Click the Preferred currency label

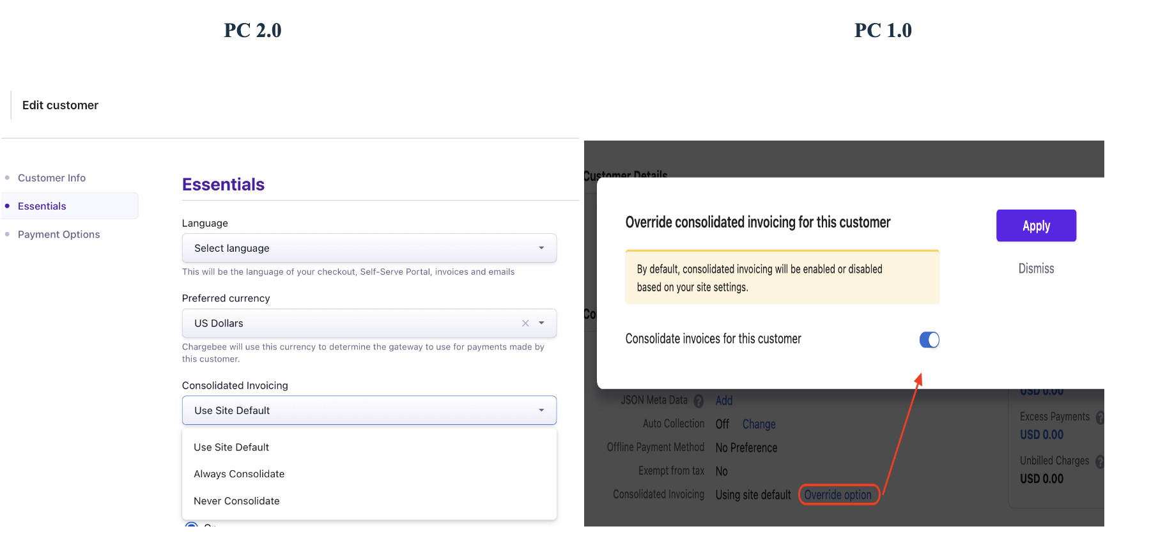click(x=226, y=298)
